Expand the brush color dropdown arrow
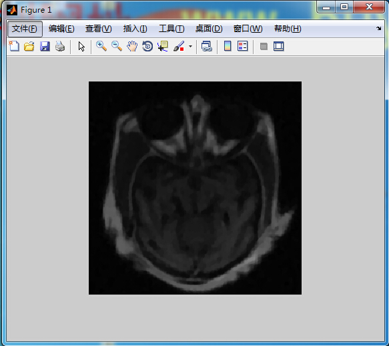Viewport: 389px width, 346px height. pyautogui.click(x=190, y=46)
